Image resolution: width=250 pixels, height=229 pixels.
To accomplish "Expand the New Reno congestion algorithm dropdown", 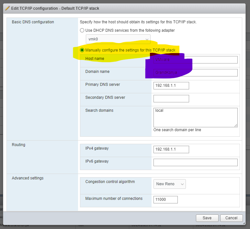I will (169, 184).
